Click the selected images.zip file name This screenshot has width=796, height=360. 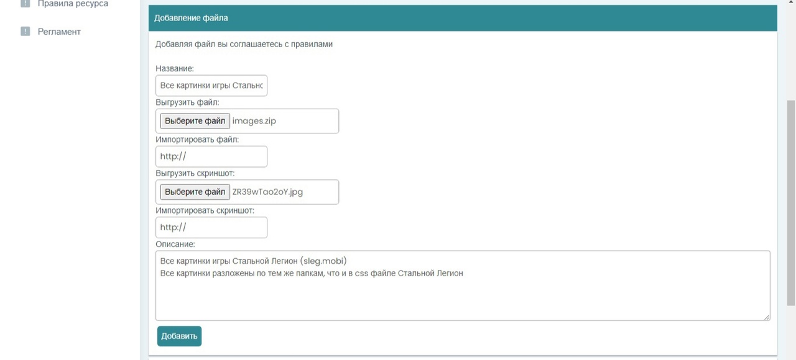coord(254,121)
